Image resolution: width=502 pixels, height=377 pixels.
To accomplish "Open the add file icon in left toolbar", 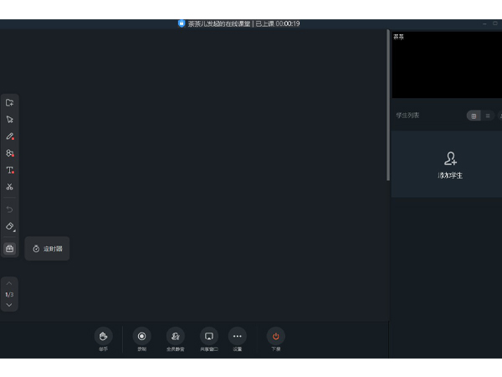I will [x=9, y=103].
